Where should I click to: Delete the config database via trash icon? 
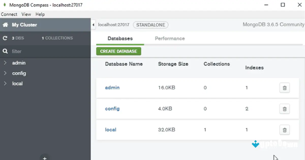(x=284, y=109)
